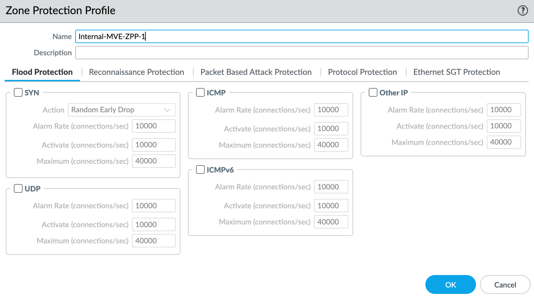Screen dimensions: 534x302
Task: Cancel the Zone Protection Profile dialog
Action: (x=505, y=285)
